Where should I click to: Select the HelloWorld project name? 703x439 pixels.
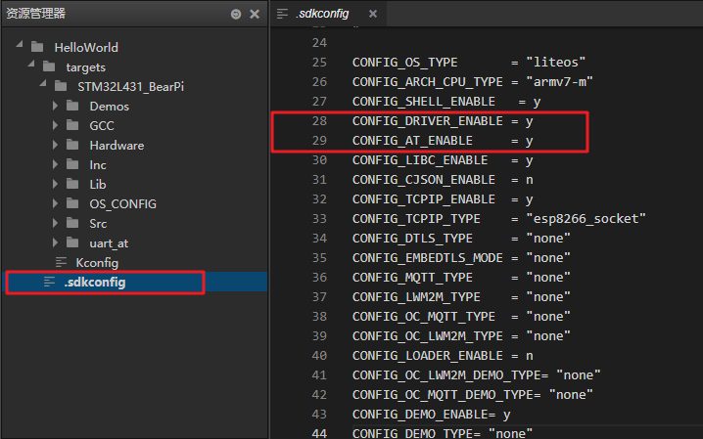pyautogui.click(x=86, y=48)
